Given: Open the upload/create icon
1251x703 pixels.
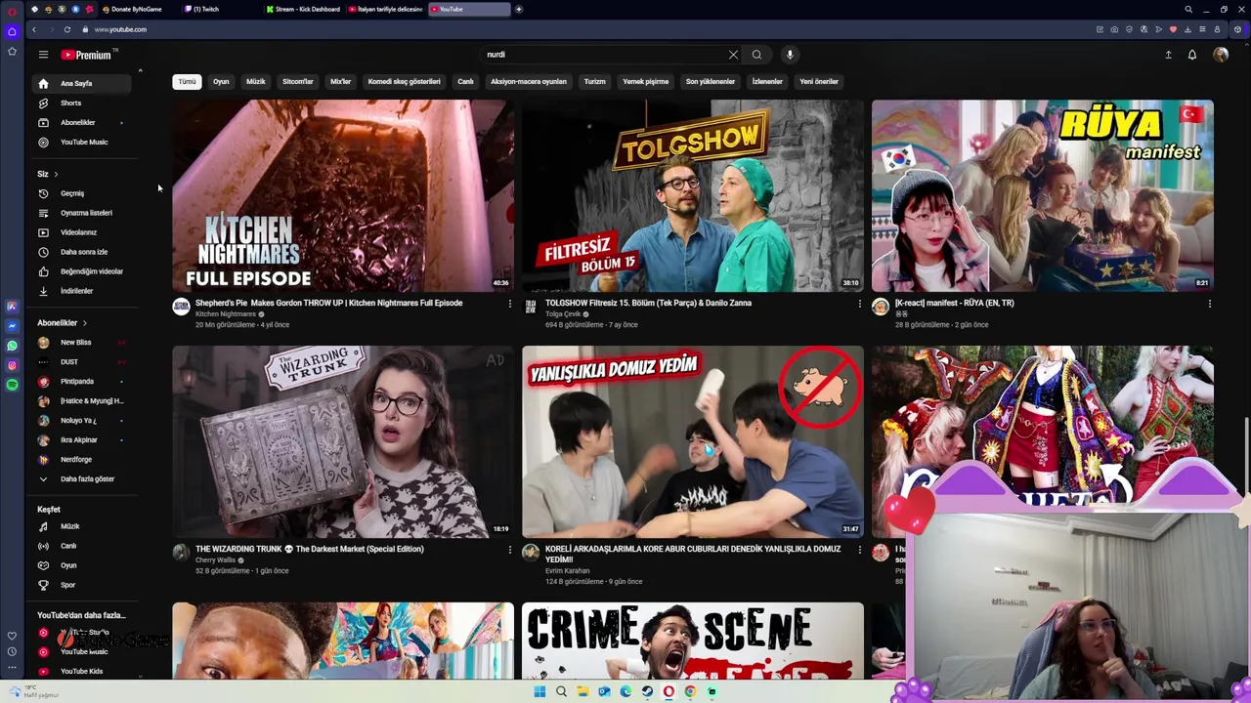Looking at the screenshot, I should (x=1168, y=55).
